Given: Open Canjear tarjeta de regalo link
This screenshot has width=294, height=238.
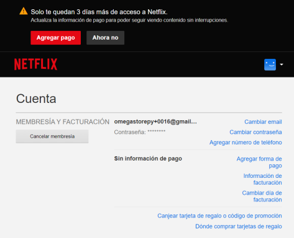Looking at the screenshot, I should [x=219, y=216].
